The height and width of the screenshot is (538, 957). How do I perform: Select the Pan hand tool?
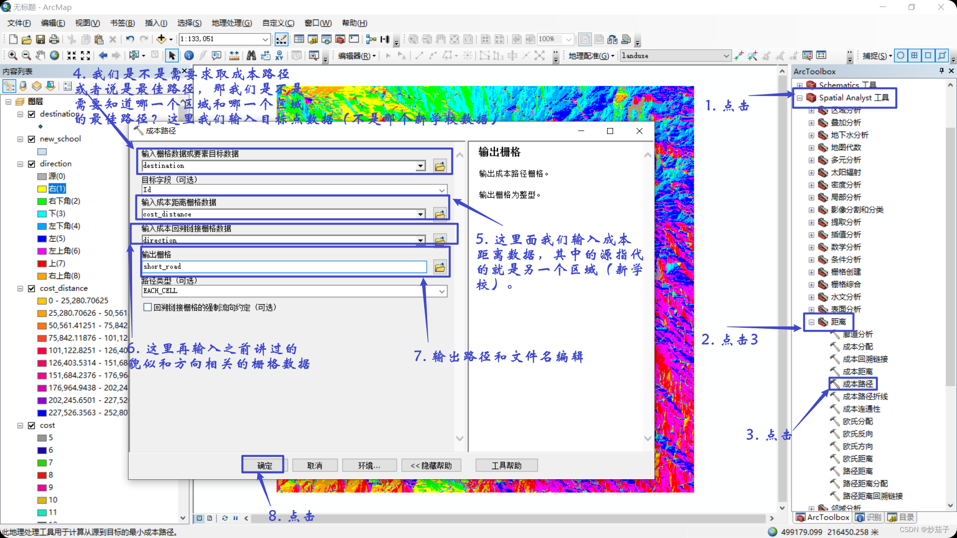[x=40, y=55]
